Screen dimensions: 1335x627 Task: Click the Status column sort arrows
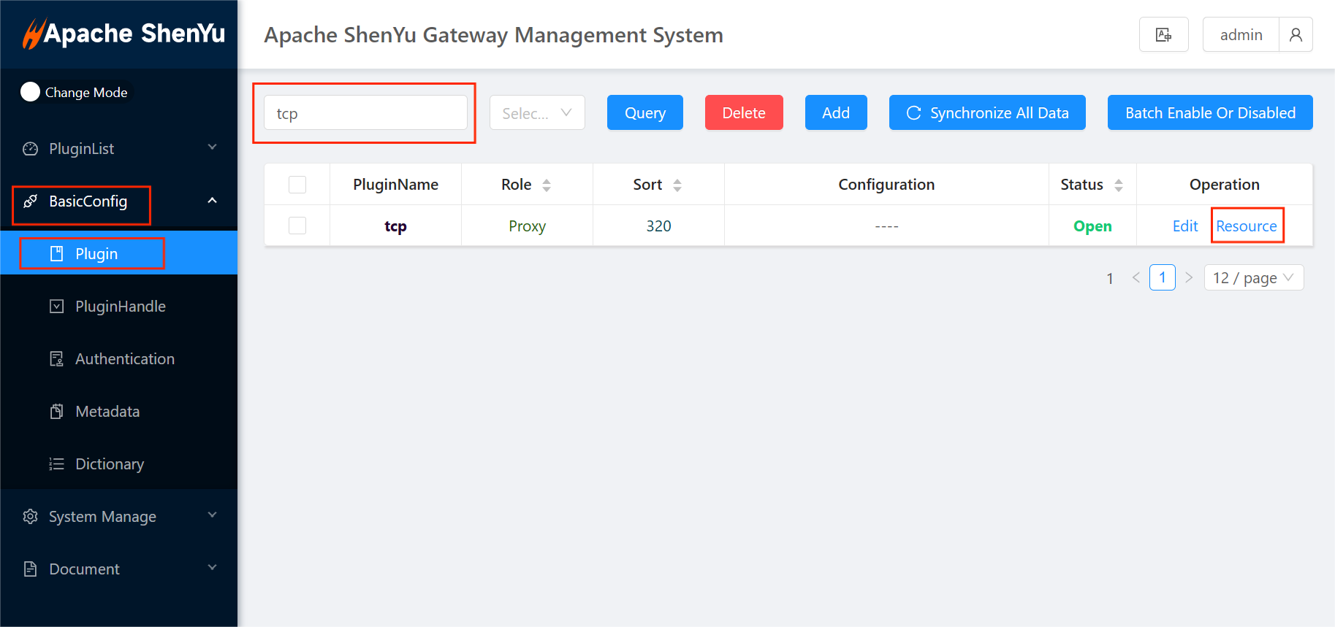point(1118,185)
